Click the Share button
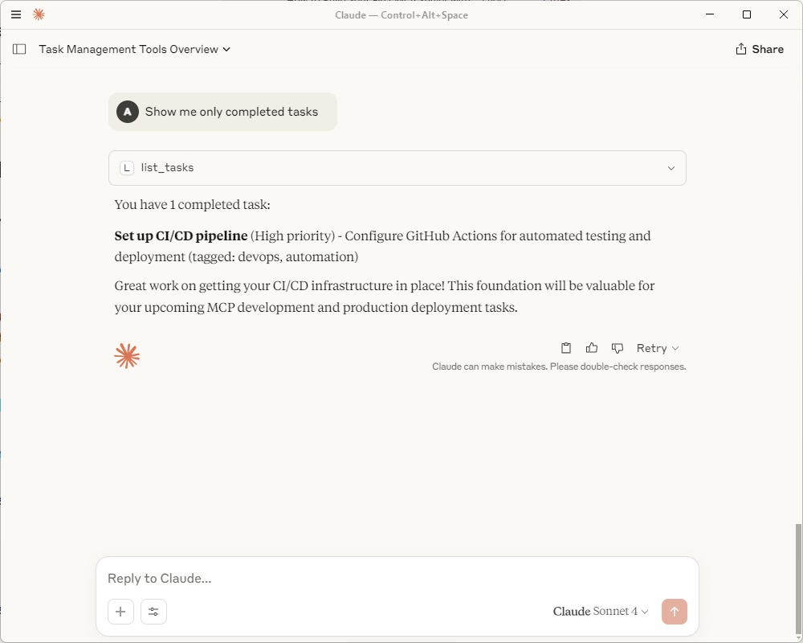 coord(760,49)
